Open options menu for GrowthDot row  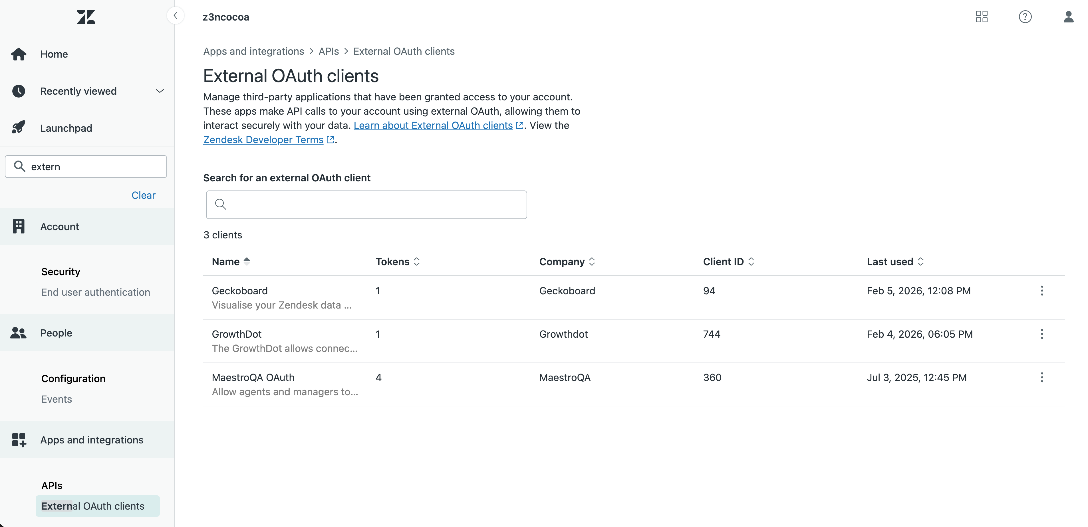pyautogui.click(x=1041, y=334)
